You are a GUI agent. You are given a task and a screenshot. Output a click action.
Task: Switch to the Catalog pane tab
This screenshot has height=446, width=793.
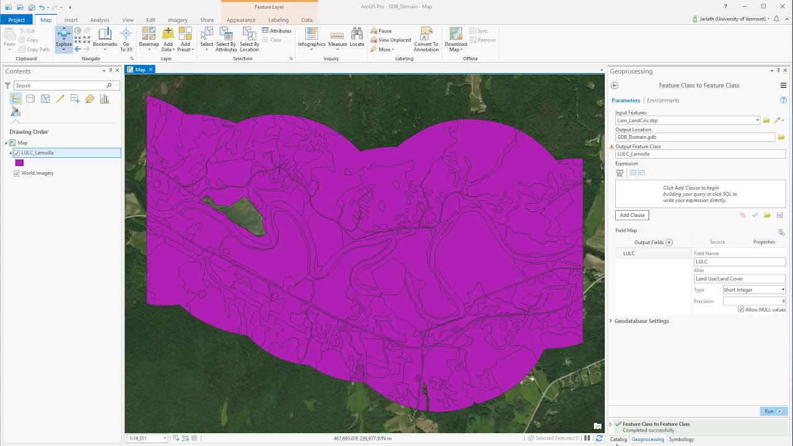point(618,439)
